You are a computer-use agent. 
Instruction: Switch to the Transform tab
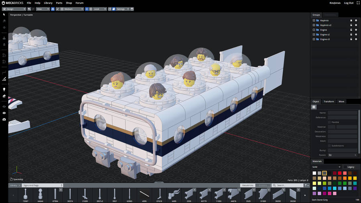[x=329, y=101]
